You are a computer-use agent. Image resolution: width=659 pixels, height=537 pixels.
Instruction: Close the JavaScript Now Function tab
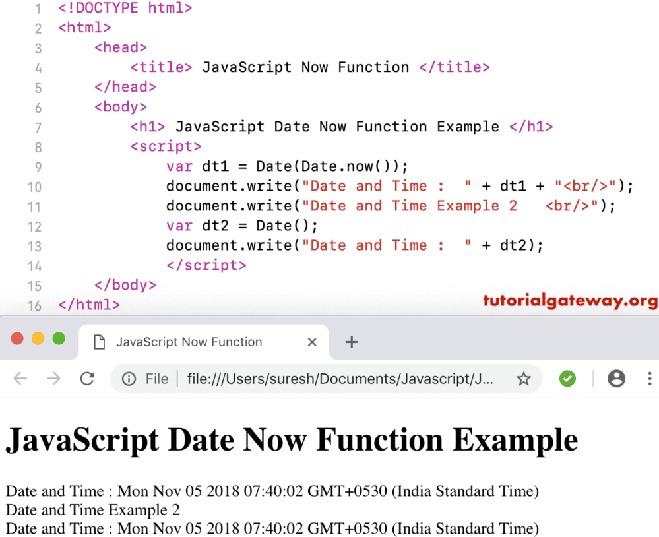[x=311, y=342]
